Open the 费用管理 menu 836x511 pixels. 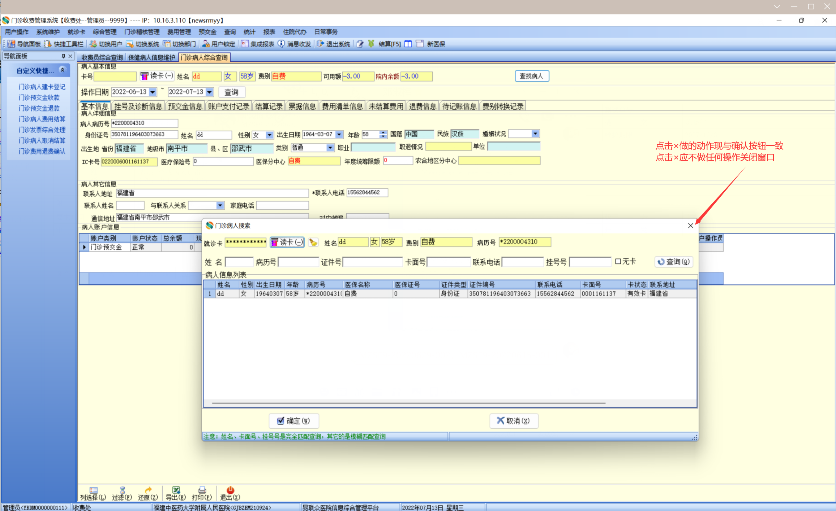click(179, 32)
